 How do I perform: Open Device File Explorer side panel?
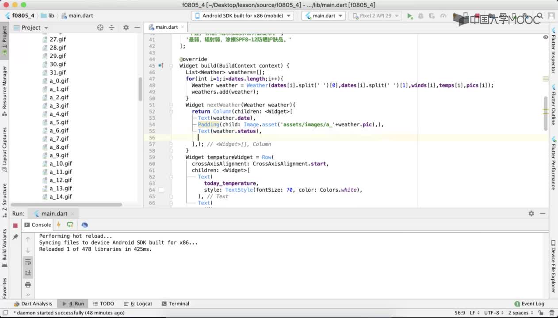pyautogui.click(x=553, y=266)
